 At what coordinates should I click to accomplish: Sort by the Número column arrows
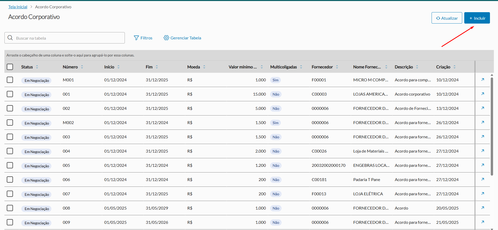(82, 67)
